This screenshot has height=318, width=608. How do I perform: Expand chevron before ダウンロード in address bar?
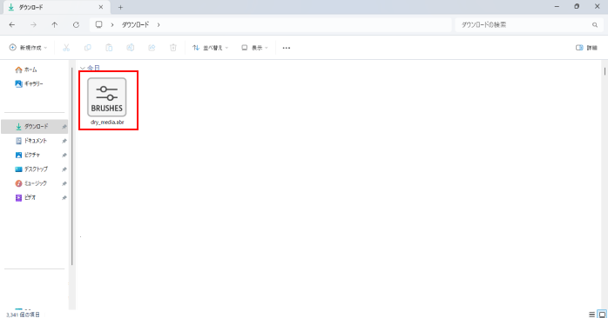click(x=112, y=24)
